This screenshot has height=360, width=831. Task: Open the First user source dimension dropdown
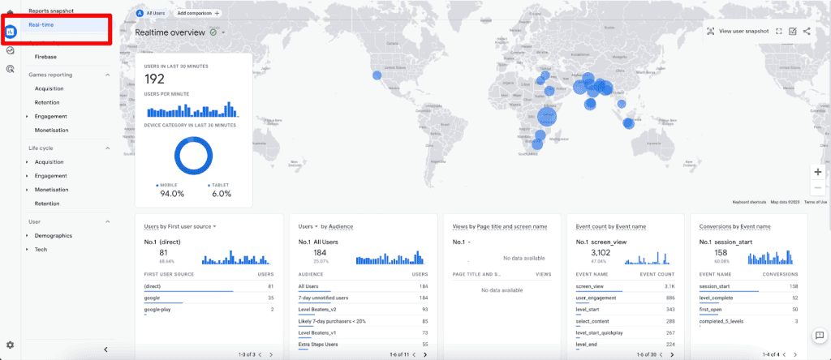click(x=214, y=226)
